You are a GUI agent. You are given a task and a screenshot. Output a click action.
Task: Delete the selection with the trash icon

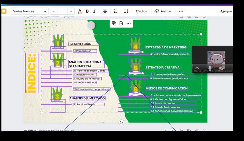(121, 23)
